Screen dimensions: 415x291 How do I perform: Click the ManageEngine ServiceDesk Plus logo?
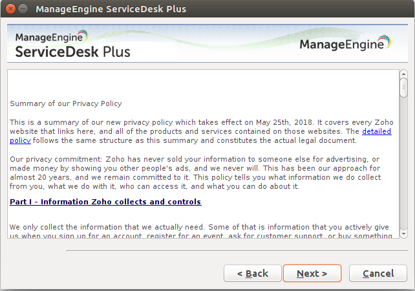(72, 44)
